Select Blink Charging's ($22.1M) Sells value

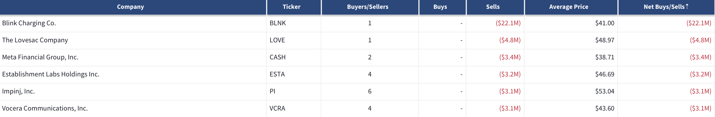pyautogui.click(x=508, y=23)
